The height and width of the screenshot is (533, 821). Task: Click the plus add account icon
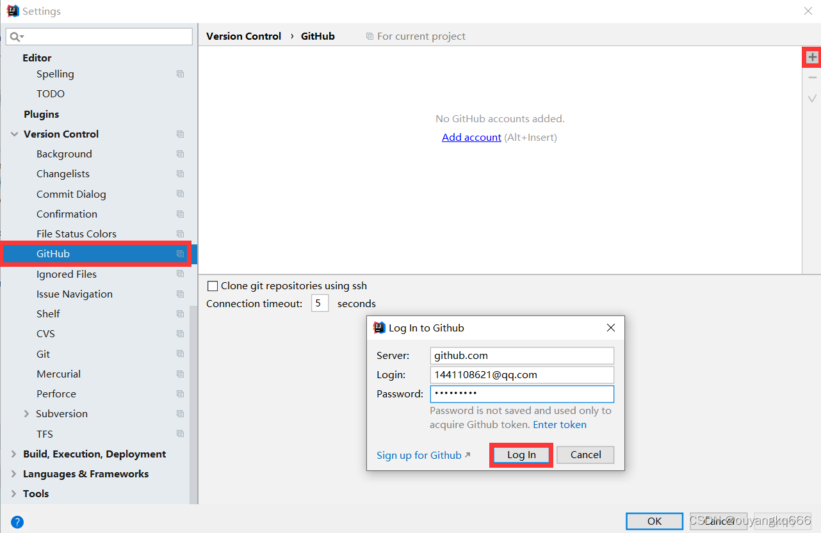812,57
